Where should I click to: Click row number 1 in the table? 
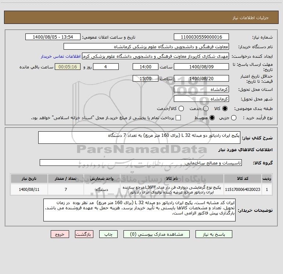[x=267, y=189]
